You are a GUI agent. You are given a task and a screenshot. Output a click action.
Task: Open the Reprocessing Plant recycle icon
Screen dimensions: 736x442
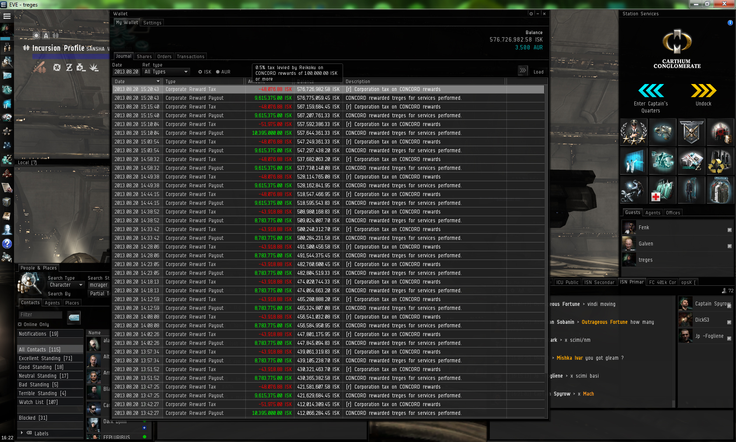(720, 161)
